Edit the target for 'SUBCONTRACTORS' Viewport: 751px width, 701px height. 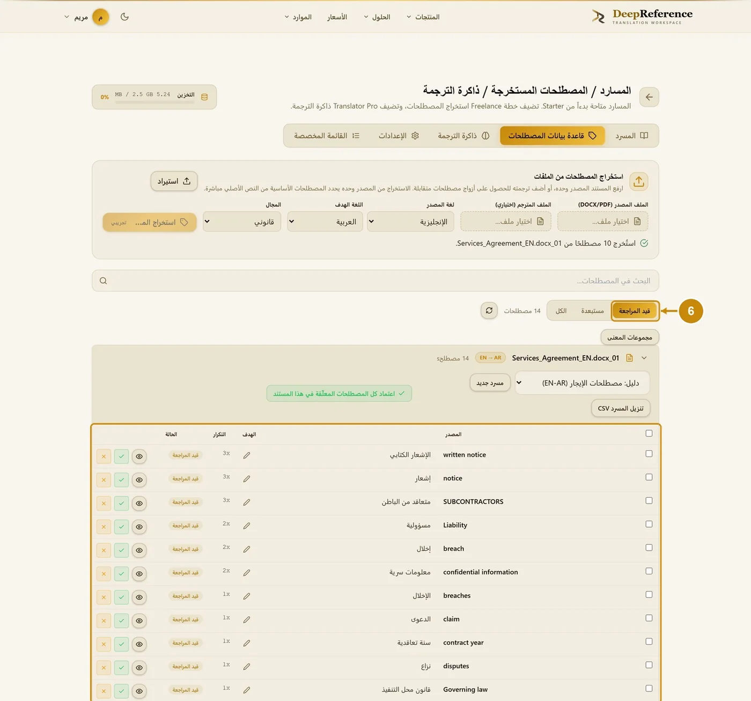point(247,503)
